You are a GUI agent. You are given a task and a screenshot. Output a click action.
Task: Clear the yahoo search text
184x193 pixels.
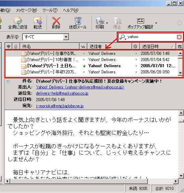(179, 37)
